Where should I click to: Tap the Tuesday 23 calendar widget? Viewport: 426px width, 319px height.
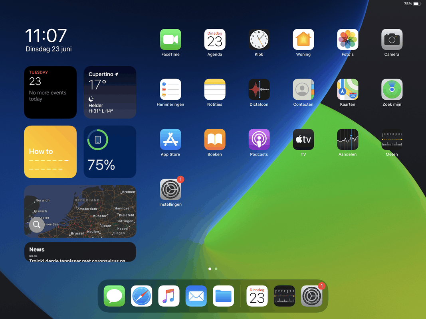50,92
